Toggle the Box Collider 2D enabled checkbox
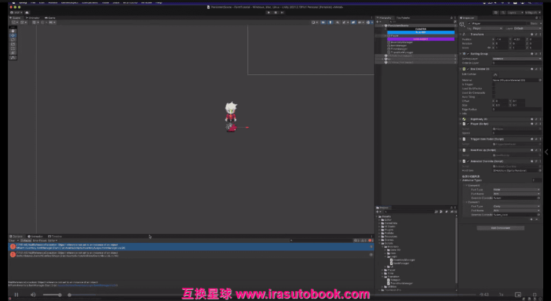 click(468, 69)
